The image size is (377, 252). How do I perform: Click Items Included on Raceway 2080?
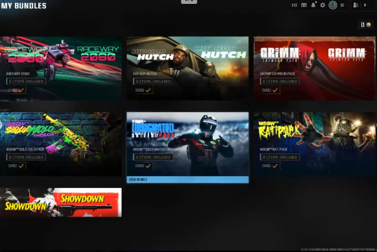click(26, 81)
